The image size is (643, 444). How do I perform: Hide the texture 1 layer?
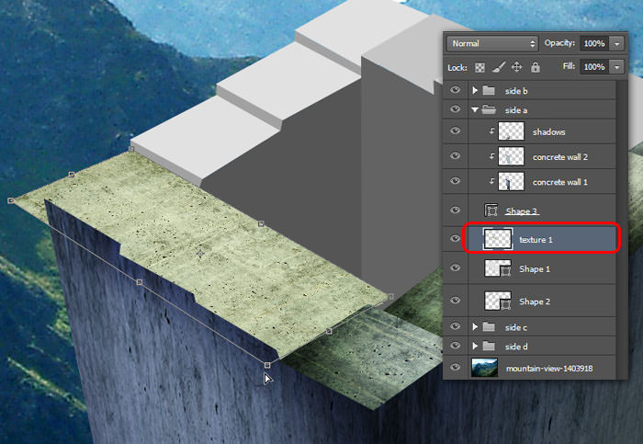456,239
